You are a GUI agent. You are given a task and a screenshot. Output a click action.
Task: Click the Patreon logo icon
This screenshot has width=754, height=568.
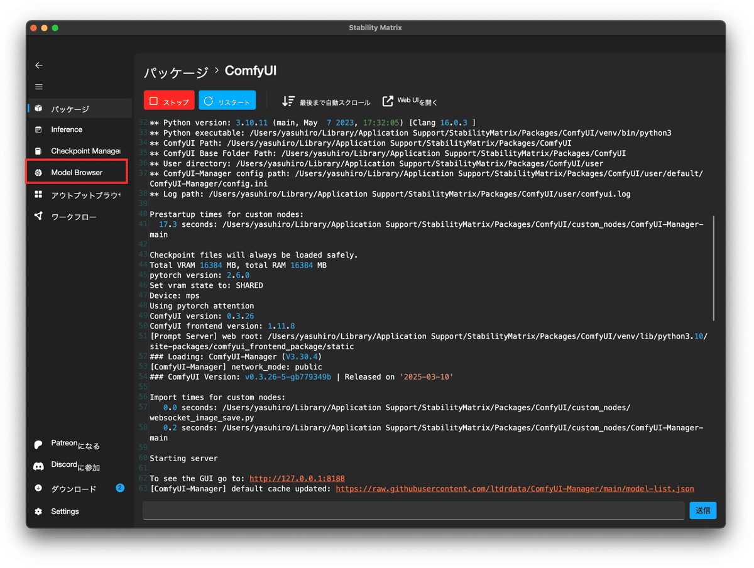[39, 444]
